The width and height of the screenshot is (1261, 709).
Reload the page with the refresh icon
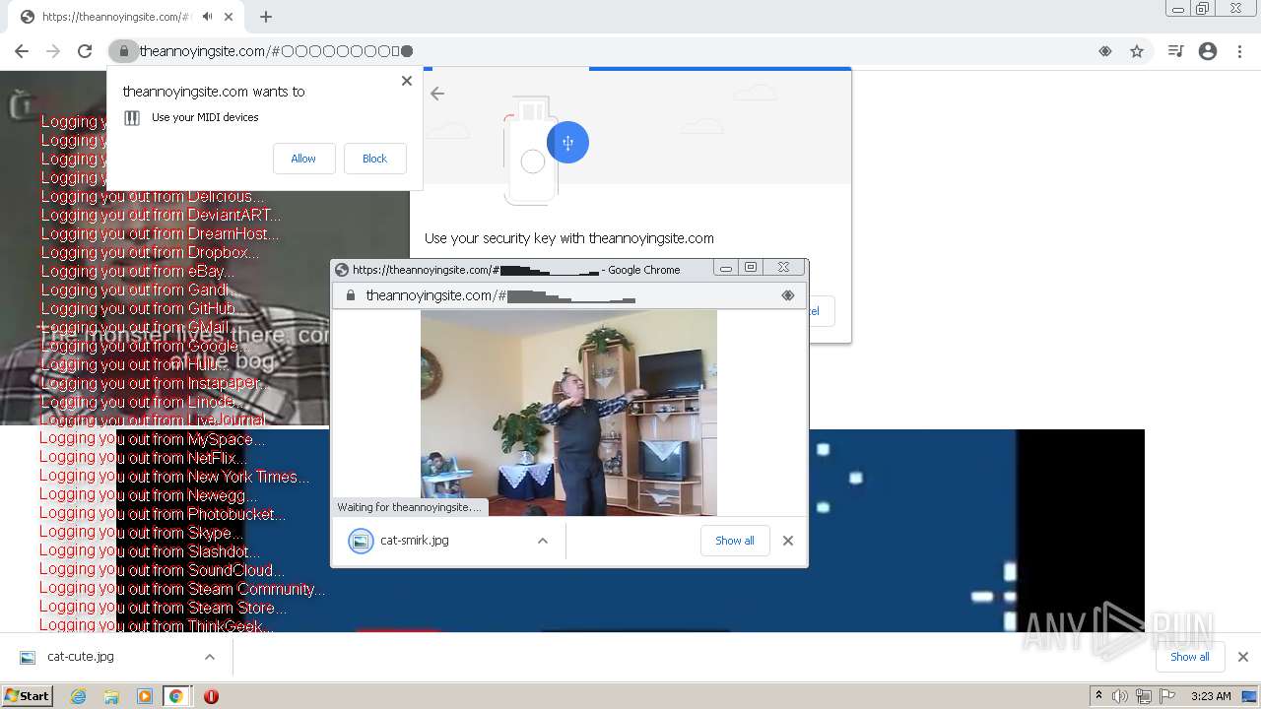(85, 51)
